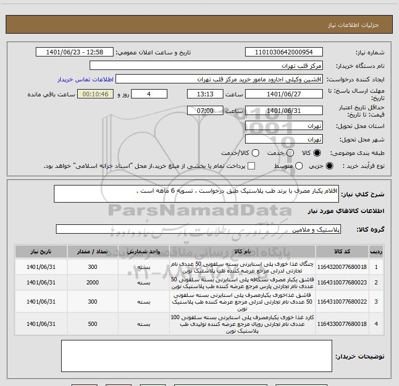
Task: Click the price validity date 1401/06/31
Action: [284, 111]
